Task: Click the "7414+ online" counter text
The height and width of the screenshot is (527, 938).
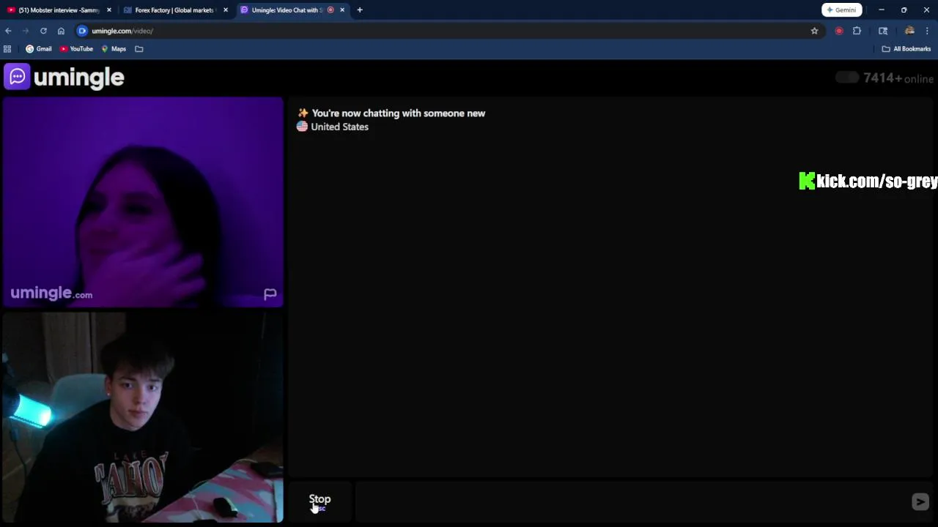Action: pyautogui.click(x=898, y=78)
